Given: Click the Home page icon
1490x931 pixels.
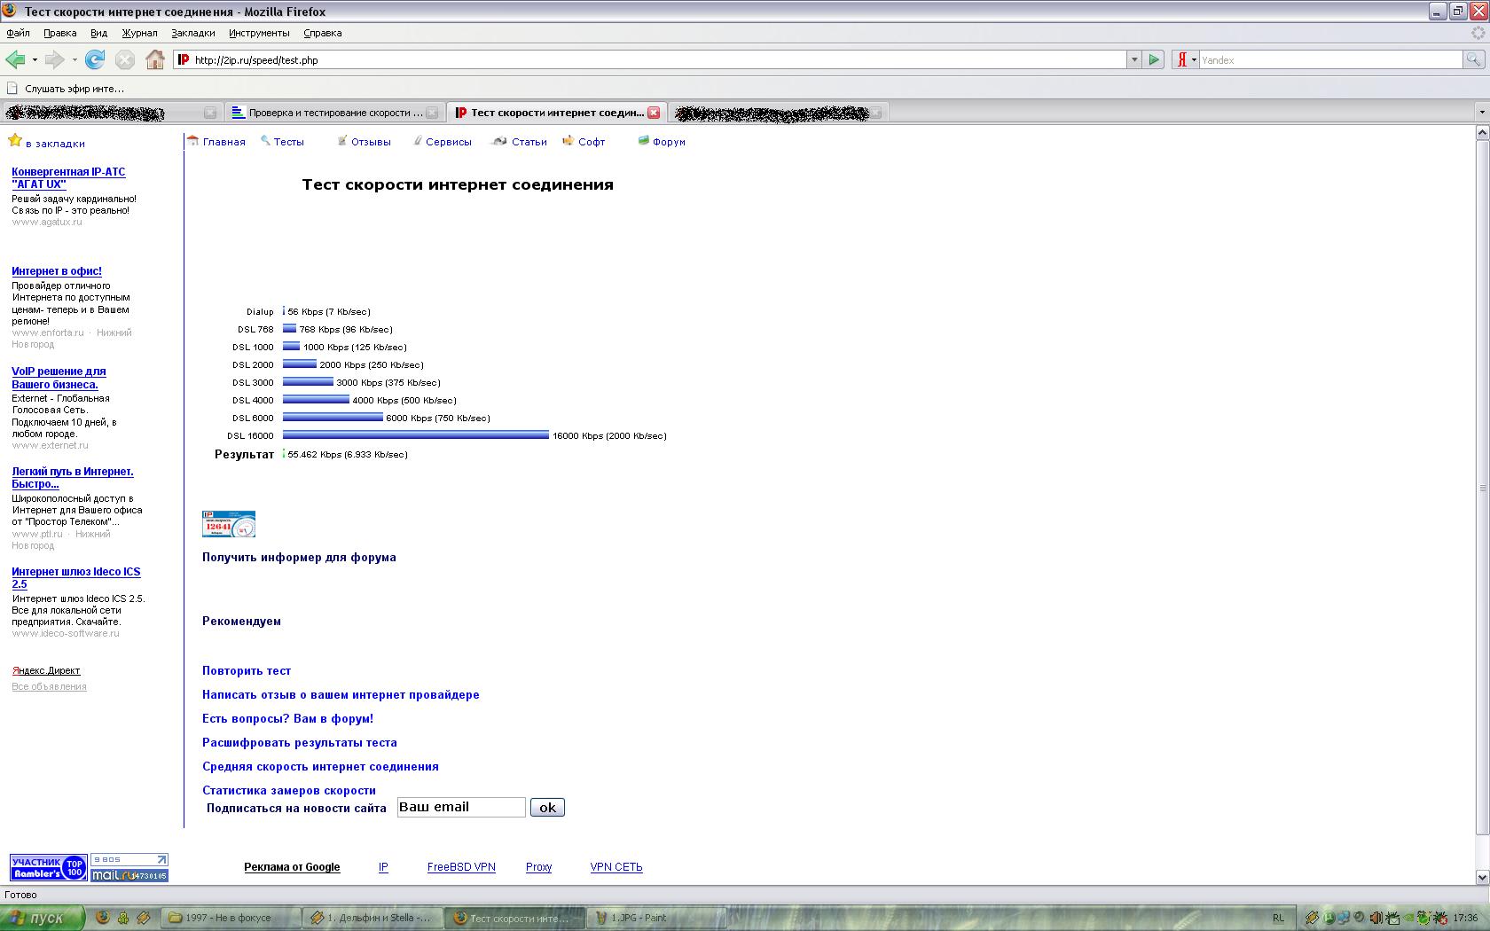Looking at the screenshot, I should tap(155, 59).
